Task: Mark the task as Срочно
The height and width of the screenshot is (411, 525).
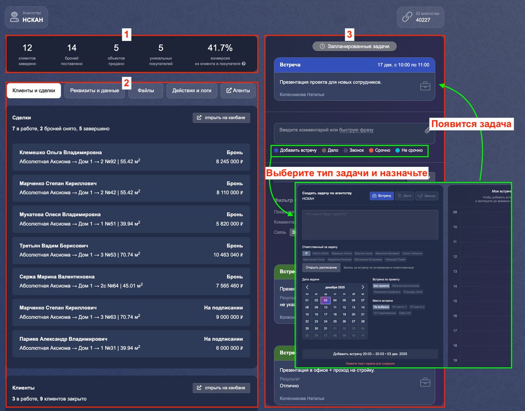Action: 379,150
